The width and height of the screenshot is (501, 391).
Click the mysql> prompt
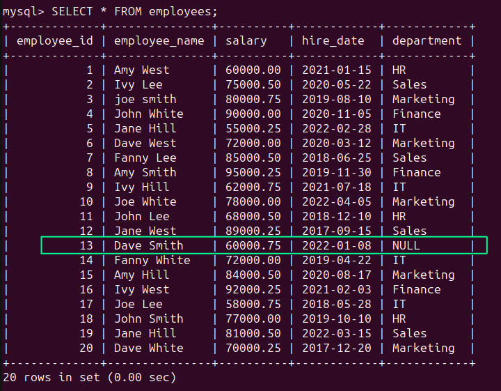tap(22, 11)
